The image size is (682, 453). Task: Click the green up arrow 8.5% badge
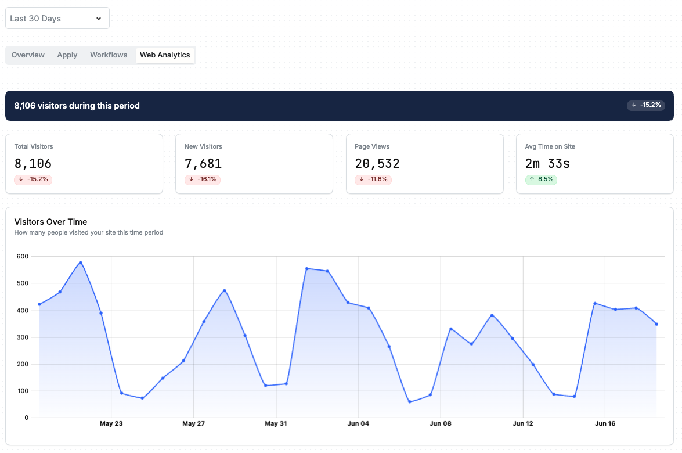[x=541, y=179]
